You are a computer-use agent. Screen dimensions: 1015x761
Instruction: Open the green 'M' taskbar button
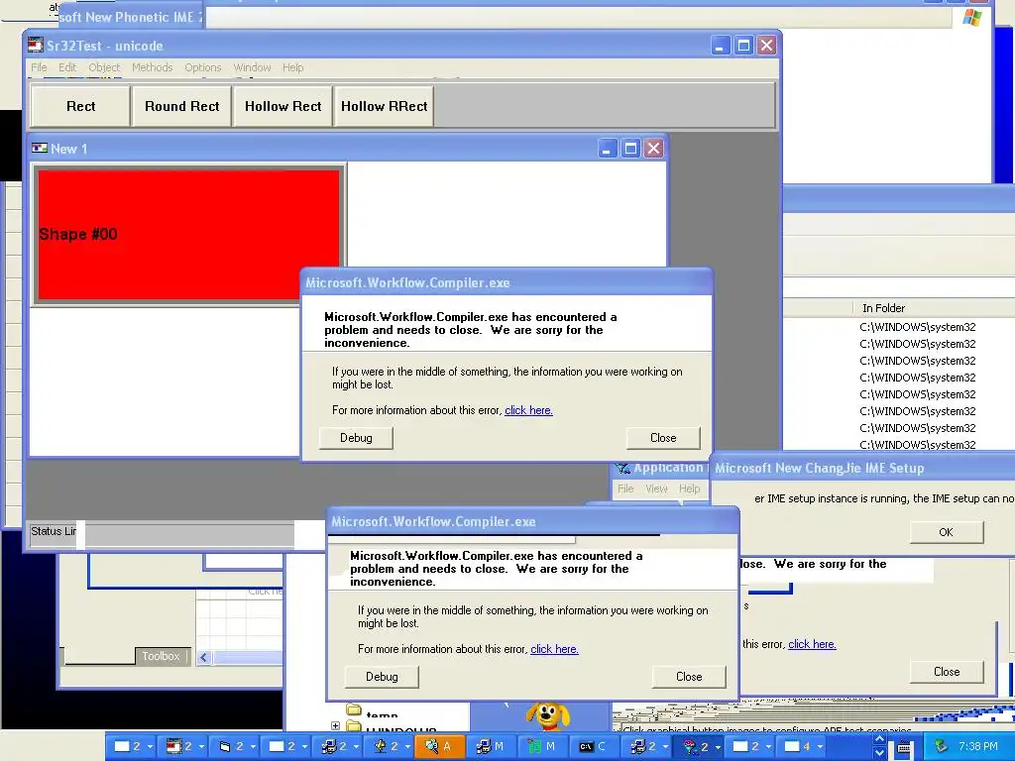point(542,746)
